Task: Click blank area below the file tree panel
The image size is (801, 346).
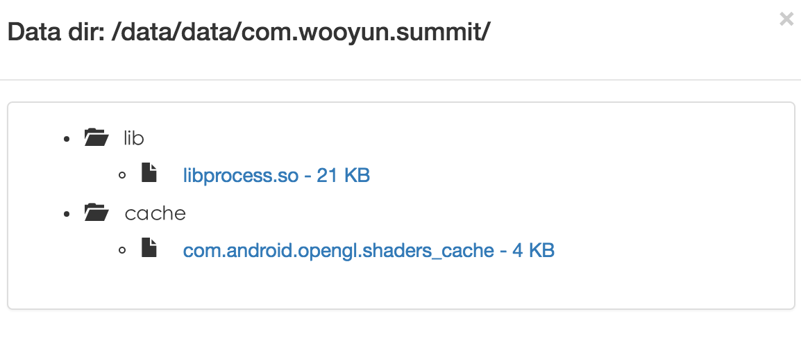Action: (400, 328)
